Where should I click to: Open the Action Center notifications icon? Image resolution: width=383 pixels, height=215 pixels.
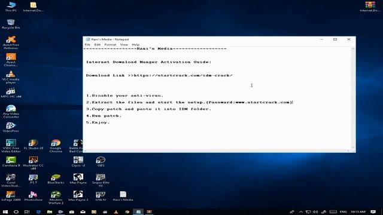[373, 212]
